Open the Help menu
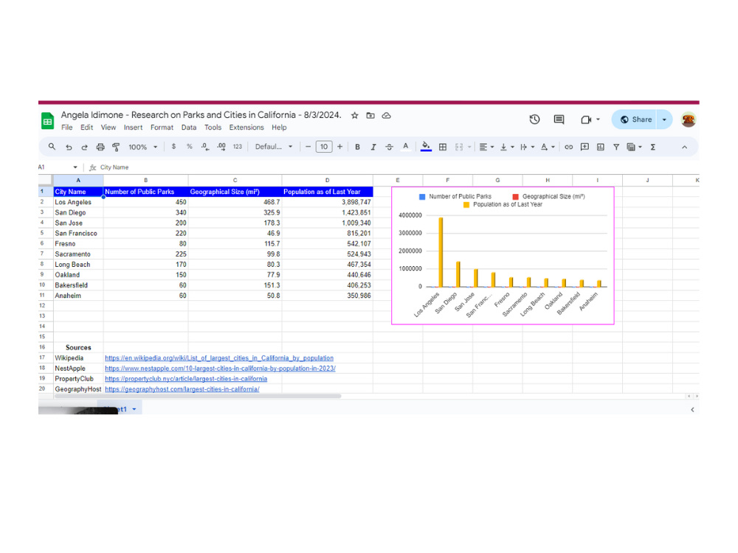Image resolution: width=738 pixels, height=553 pixels. [x=279, y=128]
